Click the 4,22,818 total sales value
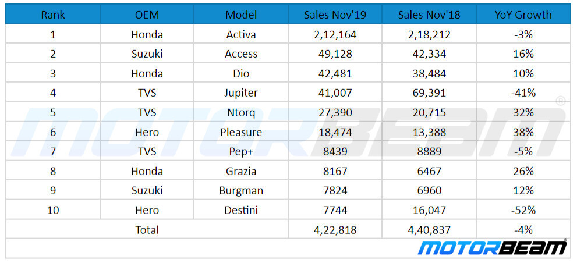 click(335, 230)
